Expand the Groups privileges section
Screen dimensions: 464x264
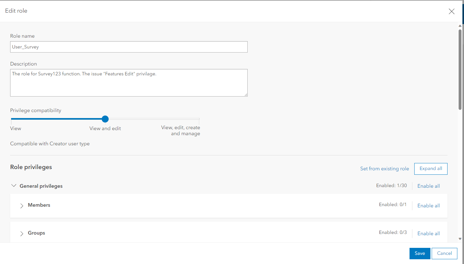click(22, 234)
